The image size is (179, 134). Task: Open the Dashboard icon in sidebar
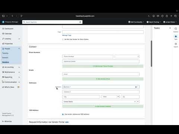pyautogui.click(x=3, y=29)
